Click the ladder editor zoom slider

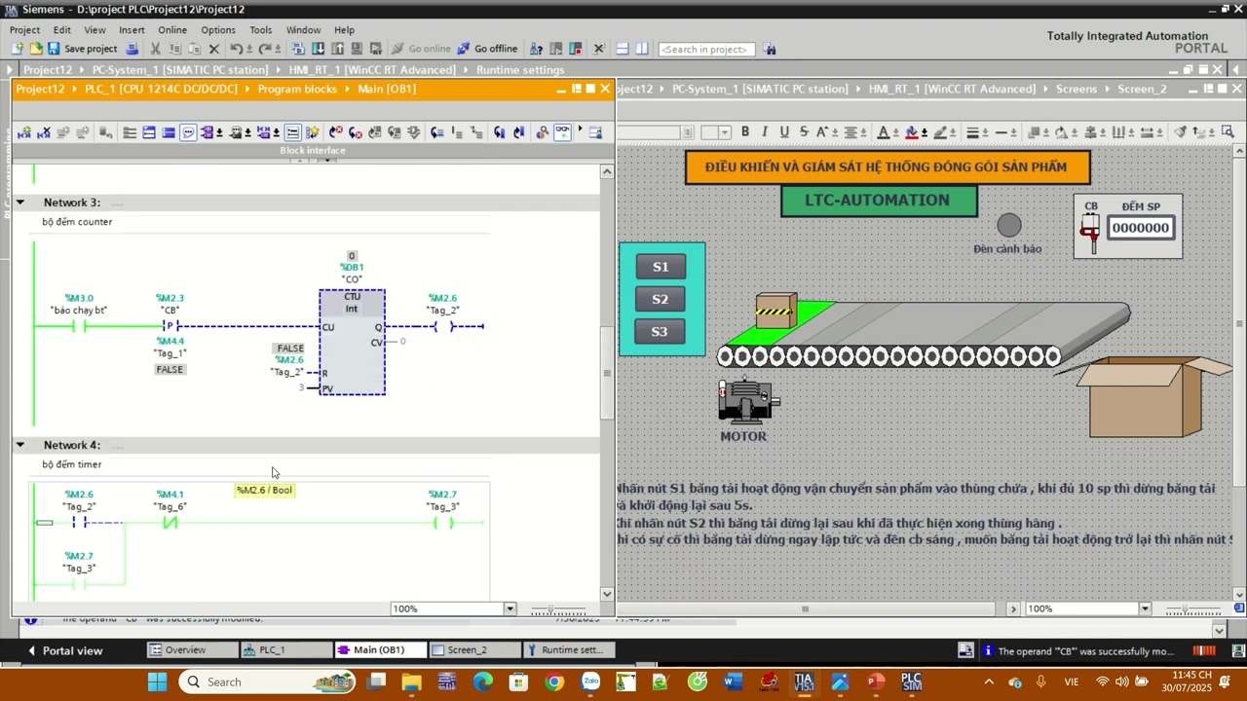click(x=552, y=609)
